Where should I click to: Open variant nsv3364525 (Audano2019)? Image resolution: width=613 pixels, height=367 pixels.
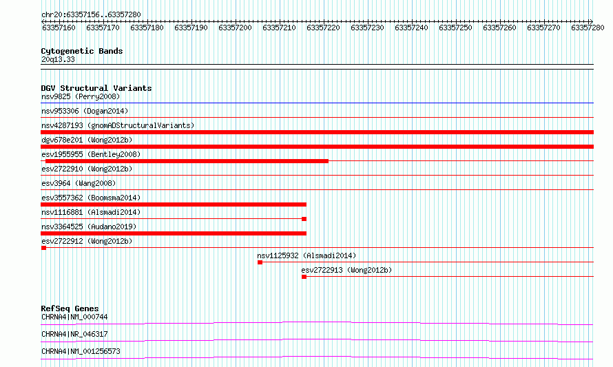pos(89,227)
